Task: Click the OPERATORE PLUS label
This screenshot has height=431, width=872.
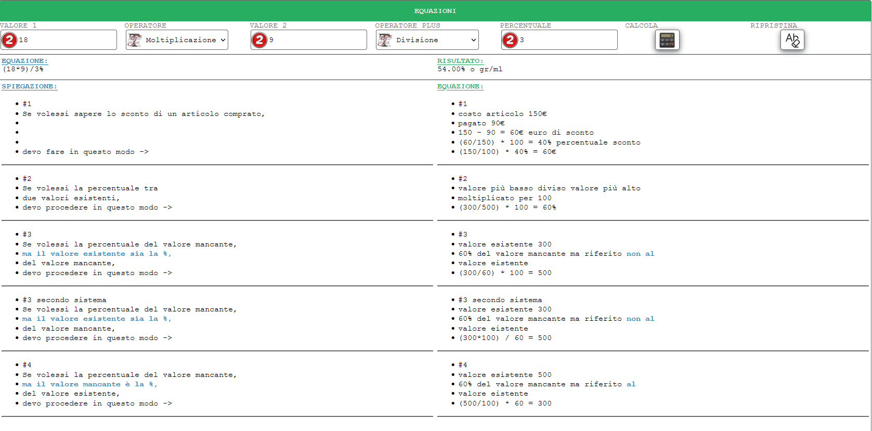Action: (x=408, y=25)
